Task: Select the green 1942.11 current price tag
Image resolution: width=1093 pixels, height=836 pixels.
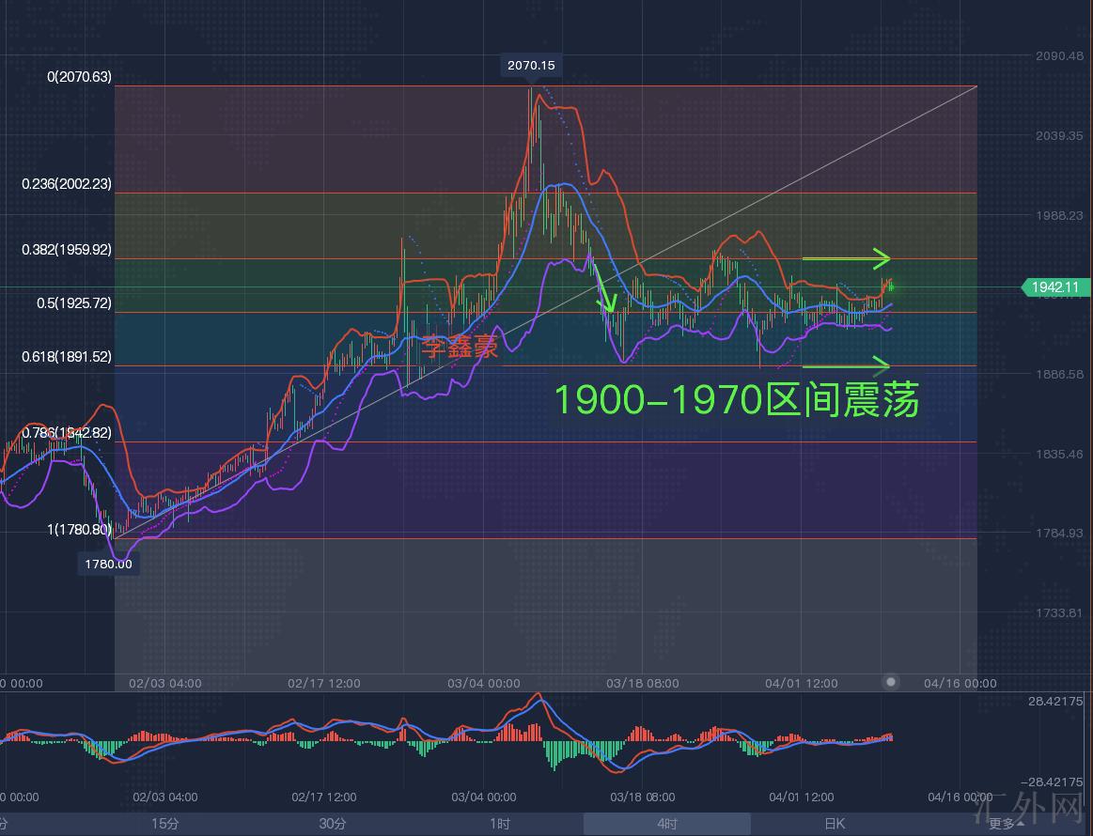Action: tap(1055, 287)
